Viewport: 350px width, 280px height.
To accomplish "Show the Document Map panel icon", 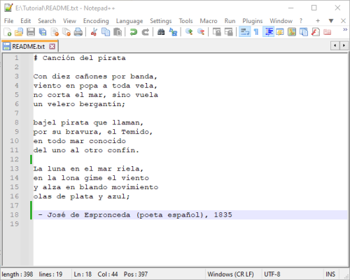I will [x=292, y=32].
